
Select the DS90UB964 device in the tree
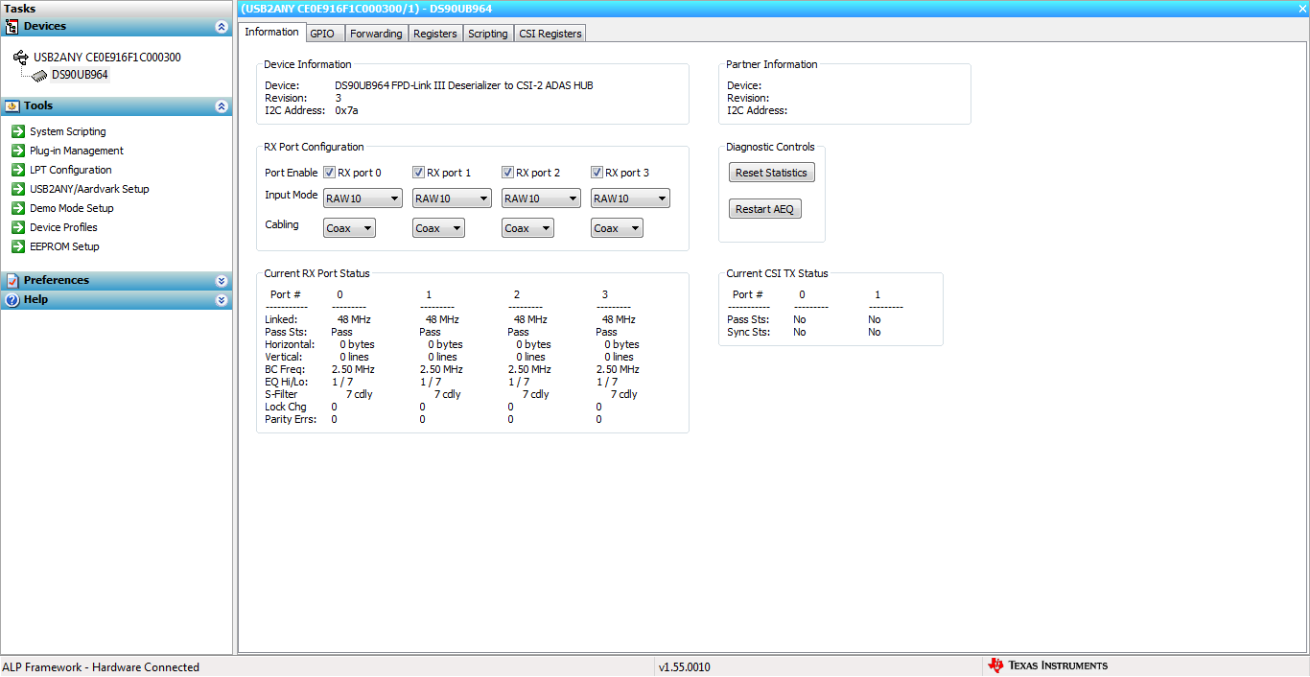(81, 74)
